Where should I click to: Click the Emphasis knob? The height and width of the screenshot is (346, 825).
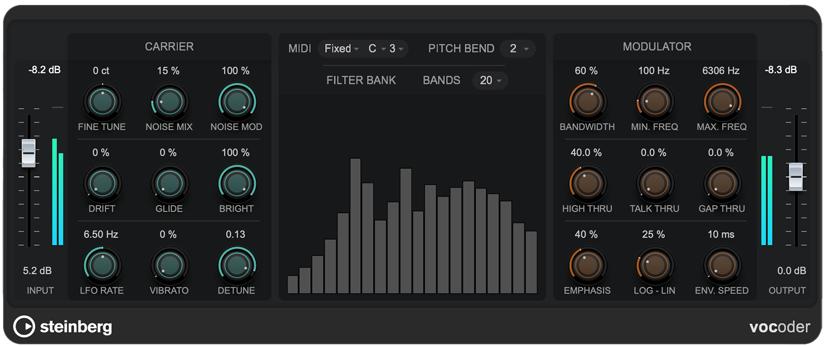tap(587, 265)
